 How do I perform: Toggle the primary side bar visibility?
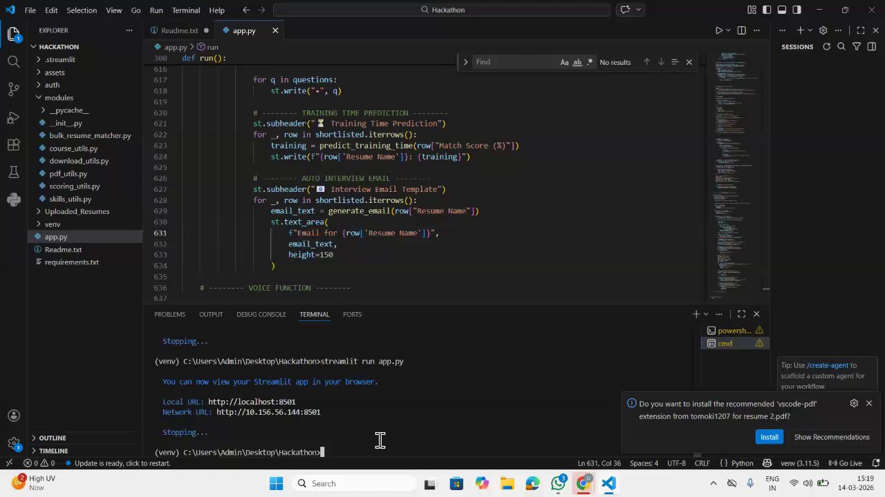[x=767, y=10]
